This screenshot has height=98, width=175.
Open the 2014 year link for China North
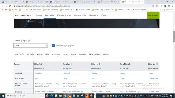click(94, 79)
